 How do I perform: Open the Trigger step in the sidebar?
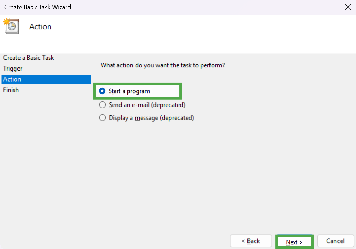point(13,69)
